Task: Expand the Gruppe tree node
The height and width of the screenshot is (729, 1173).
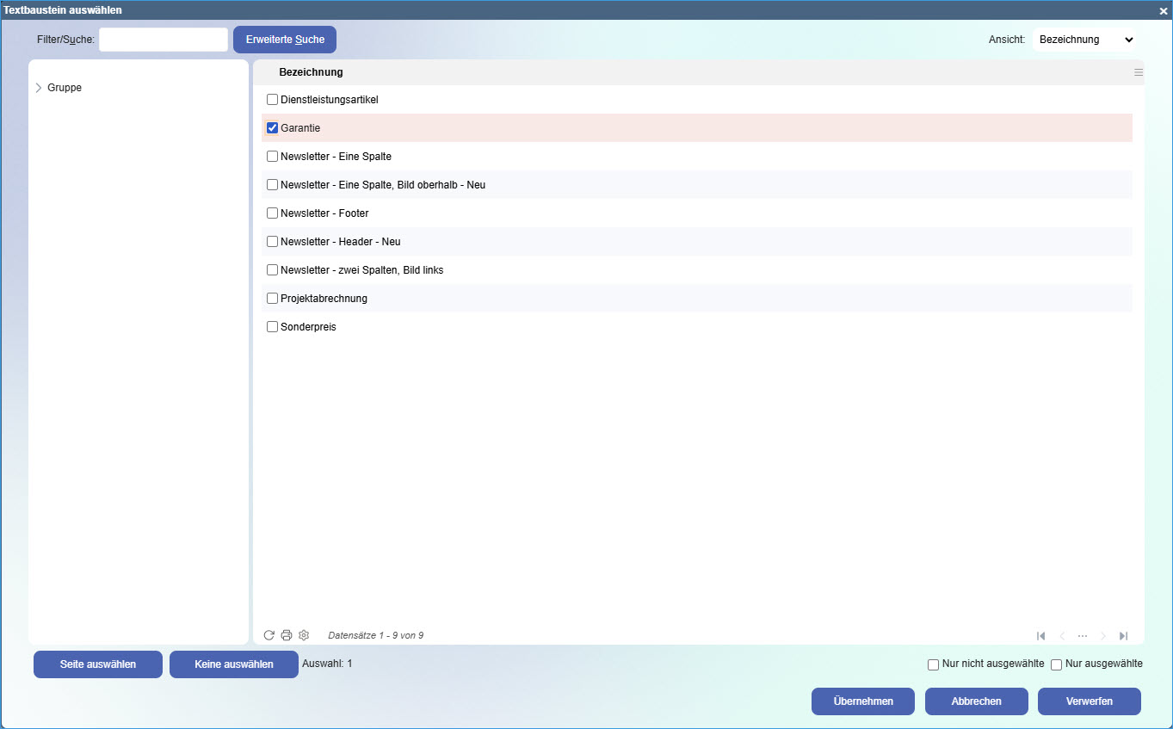Action: coord(39,88)
